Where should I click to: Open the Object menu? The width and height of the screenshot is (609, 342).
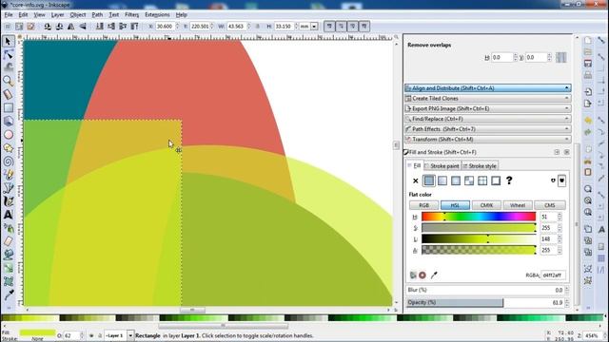pyautogui.click(x=78, y=15)
